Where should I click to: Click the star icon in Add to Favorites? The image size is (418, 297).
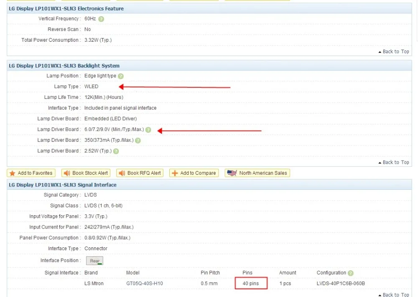12,173
